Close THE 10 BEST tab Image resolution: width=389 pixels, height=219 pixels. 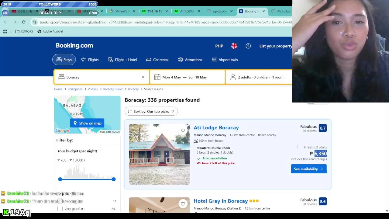click(x=166, y=11)
